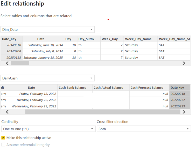Click the DailyCash preview horizontal scrollbar thumb
This screenshot has height=147, width=196.
[x=103, y=112]
